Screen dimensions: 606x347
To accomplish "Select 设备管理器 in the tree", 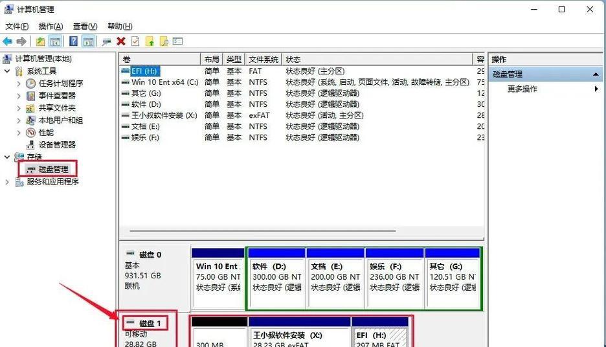I will 57,145.
